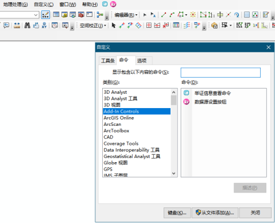Screen dimensions: 275x223
Task: Select the Cut Polygons tool
Action: (220, 15)
